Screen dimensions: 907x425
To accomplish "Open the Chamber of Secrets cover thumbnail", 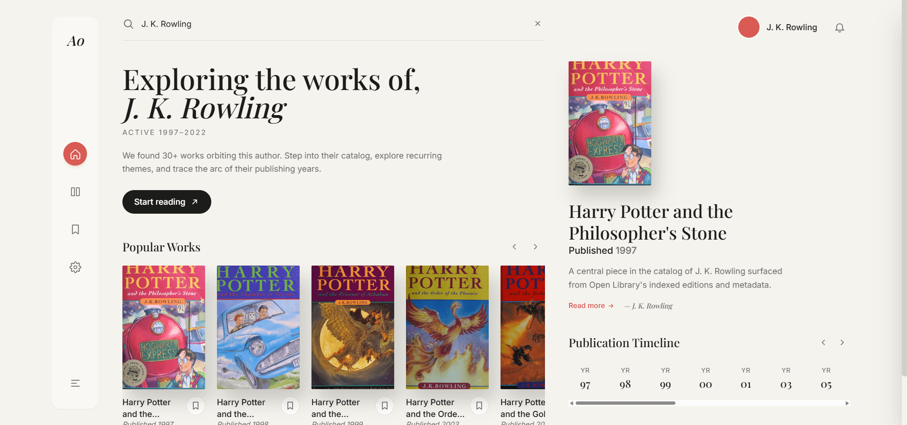I will coord(258,327).
